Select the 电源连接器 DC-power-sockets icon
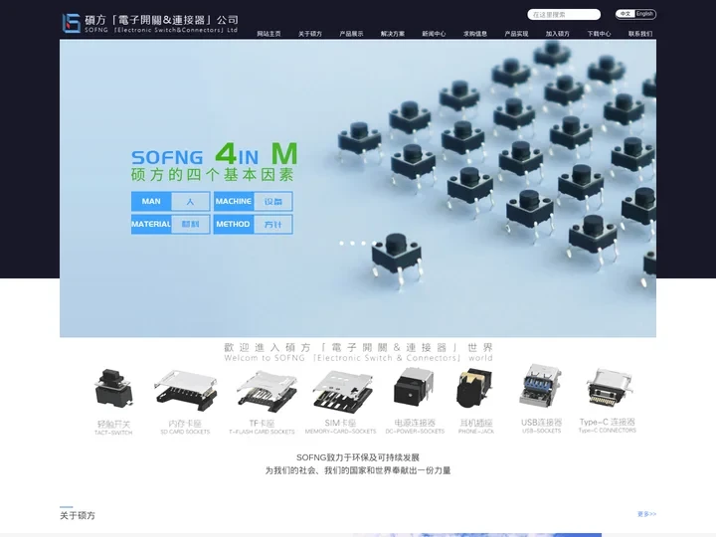 tap(415, 401)
